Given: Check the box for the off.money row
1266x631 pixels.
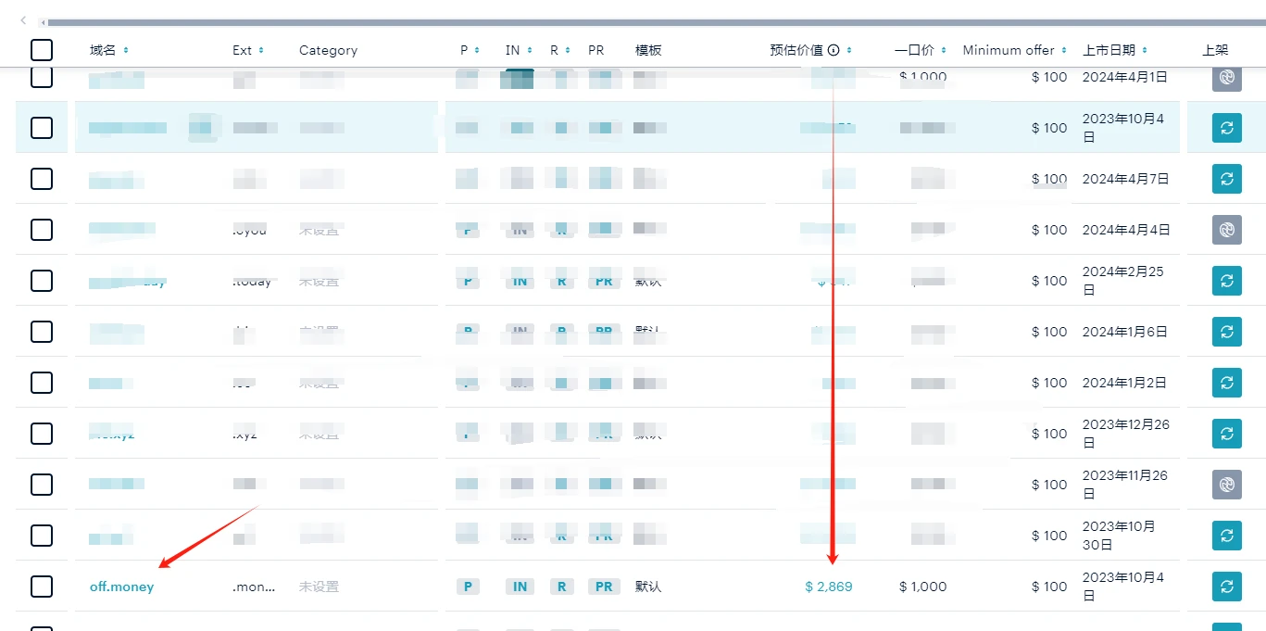Looking at the screenshot, I should point(42,587).
